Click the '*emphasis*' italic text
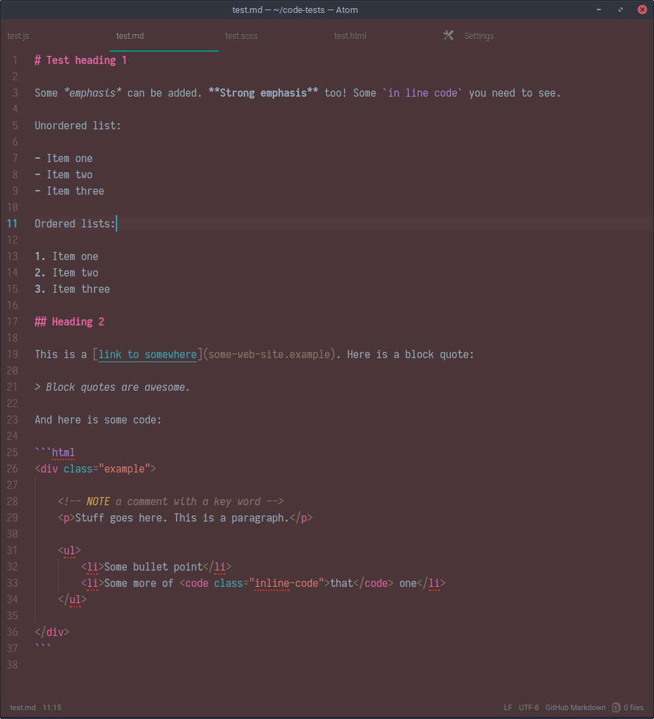 [93, 93]
